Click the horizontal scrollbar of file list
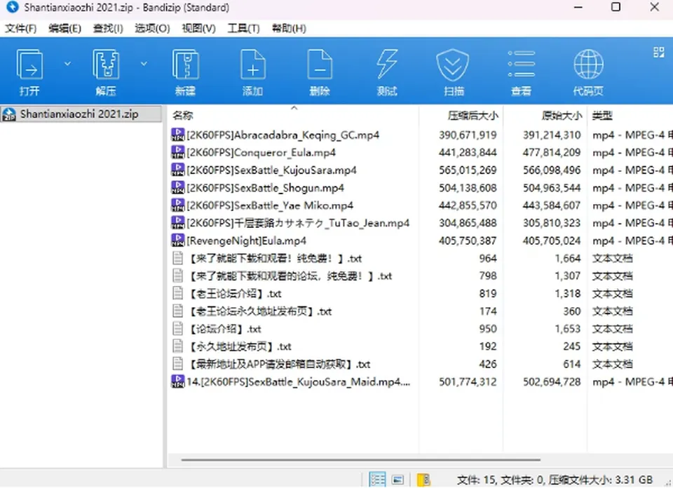This screenshot has width=673, height=488. (x=360, y=460)
